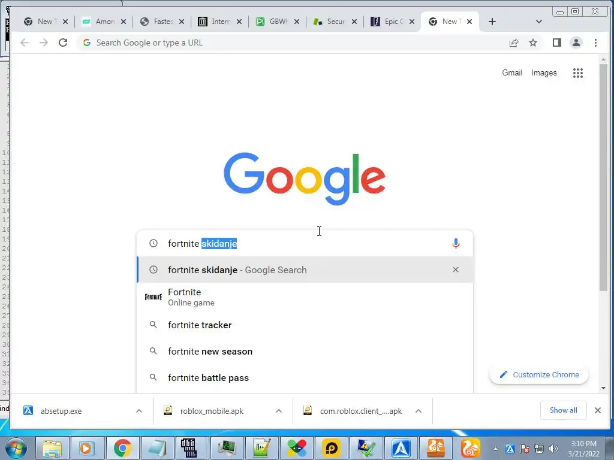614x460 pixels.
Task: Reload the current page
Action: pos(62,43)
